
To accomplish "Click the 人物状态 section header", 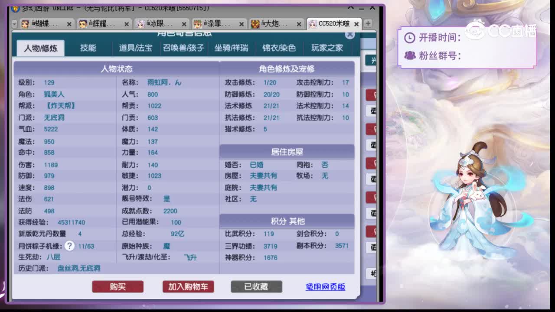I will coord(116,68).
